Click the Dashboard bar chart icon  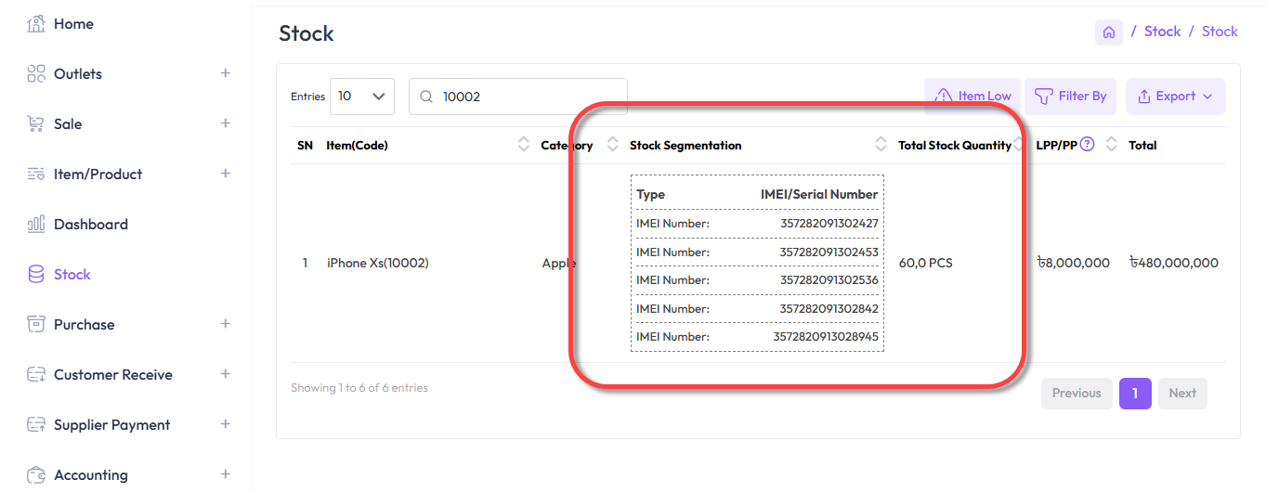(x=36, y=225)
